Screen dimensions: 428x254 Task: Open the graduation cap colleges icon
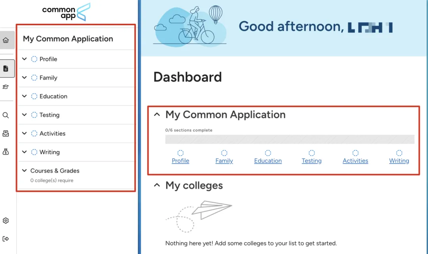pos(6,87)
